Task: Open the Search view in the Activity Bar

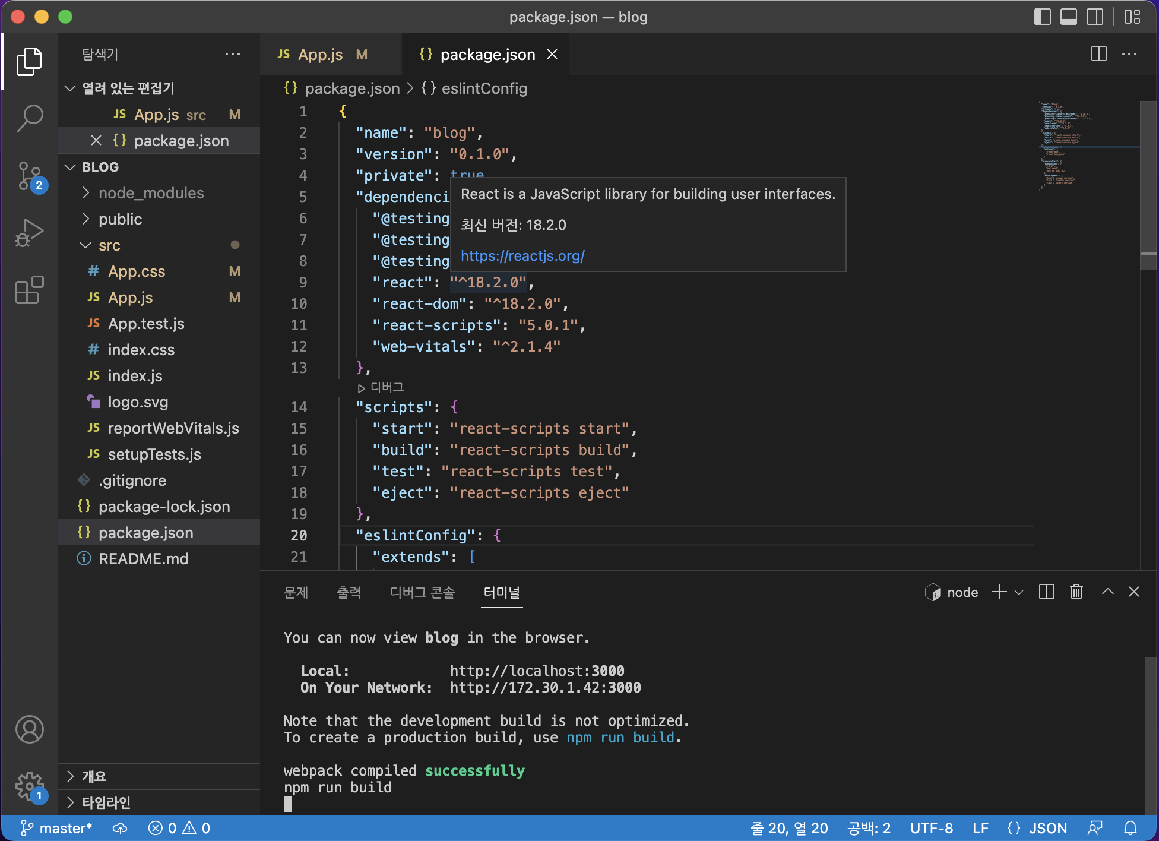Action: pyautogui.click(x=30, y=118)
